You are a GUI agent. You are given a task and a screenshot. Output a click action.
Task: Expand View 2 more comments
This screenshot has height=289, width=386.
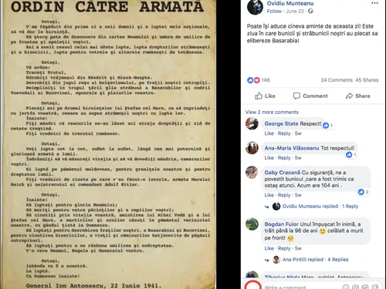(x=272, y=113)
